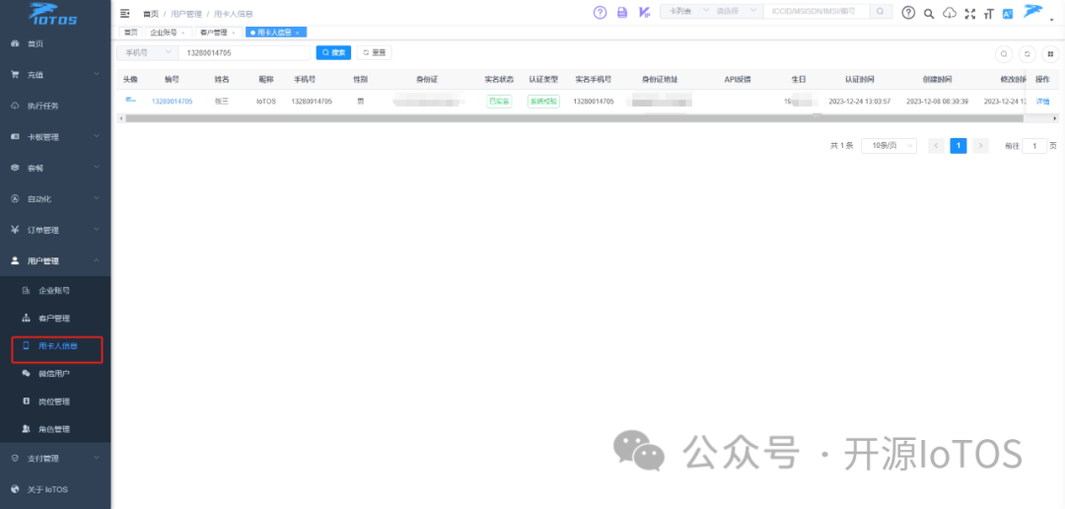The image size is (1065, 509).
Task: Select page 1 in pagination
Action: tap(958, 145)
